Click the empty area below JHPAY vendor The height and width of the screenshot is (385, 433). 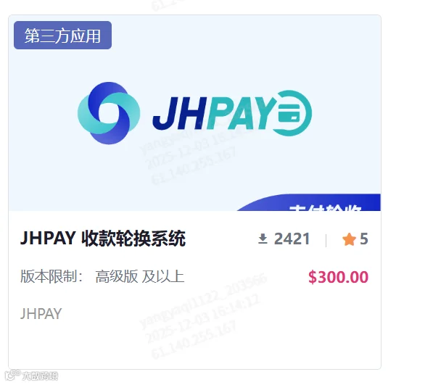(194, 345)
